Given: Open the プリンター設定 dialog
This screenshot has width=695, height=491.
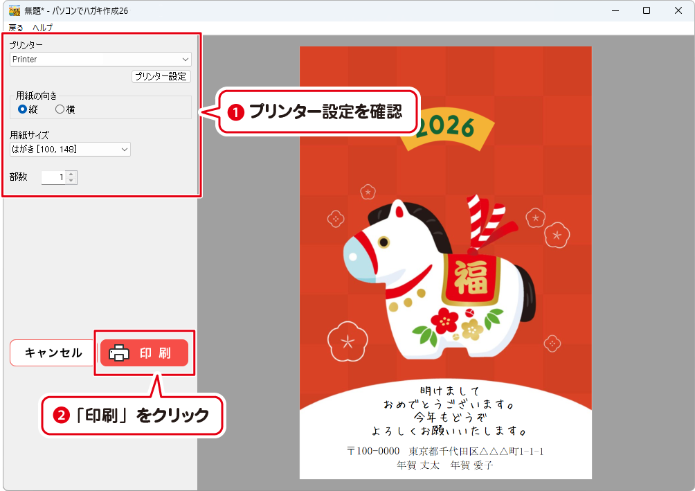Looking at the screenshot, I should (x=161, y=76).
